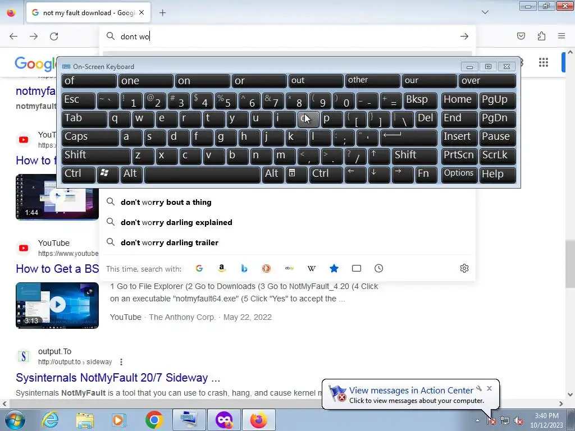Search history clock icon

379,269
